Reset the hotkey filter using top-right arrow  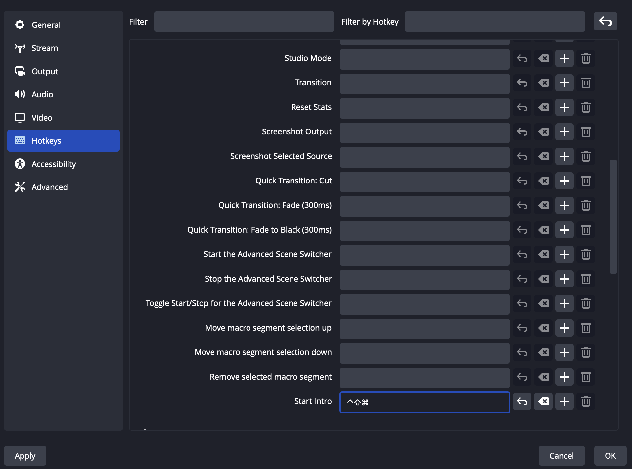tap(605, 22)
